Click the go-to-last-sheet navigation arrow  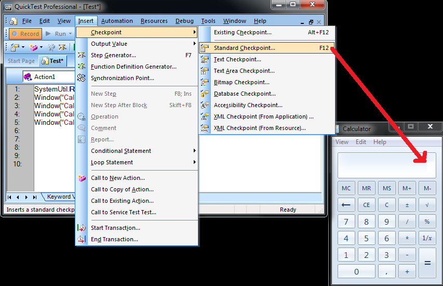35,197
